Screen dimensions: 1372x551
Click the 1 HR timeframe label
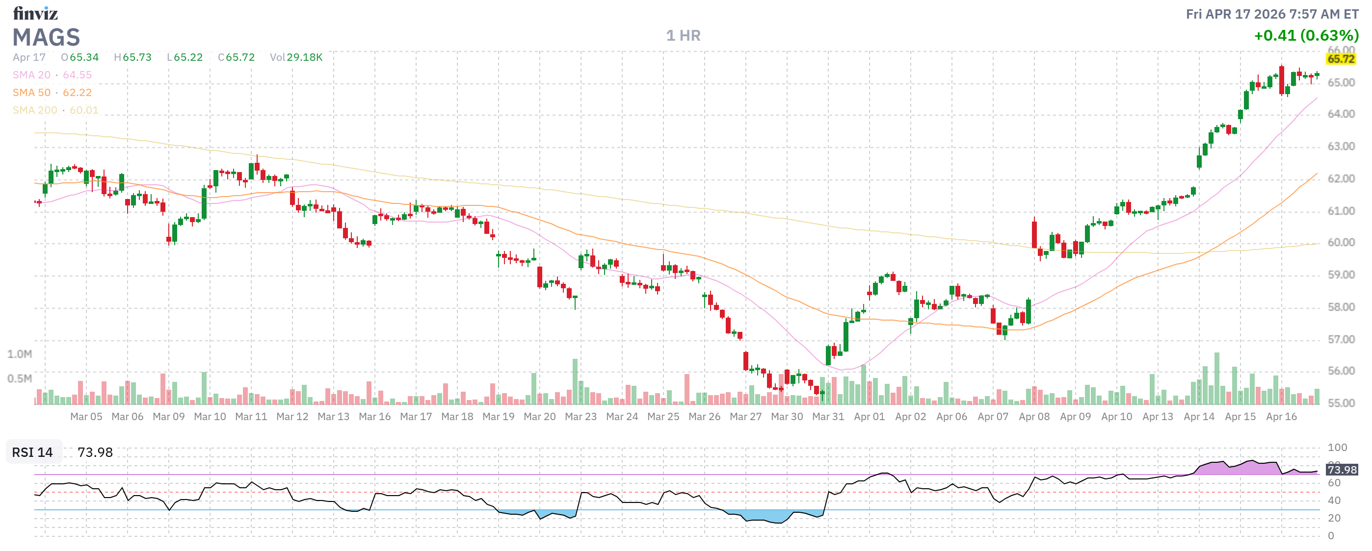tap(684, 36)
